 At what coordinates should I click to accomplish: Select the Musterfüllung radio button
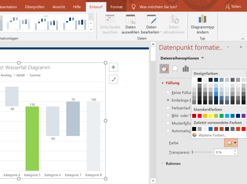pos(167,123)
